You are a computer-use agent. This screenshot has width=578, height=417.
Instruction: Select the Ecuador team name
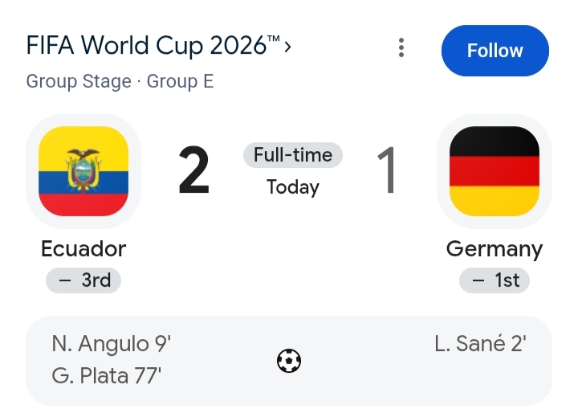tap(83, 249)
